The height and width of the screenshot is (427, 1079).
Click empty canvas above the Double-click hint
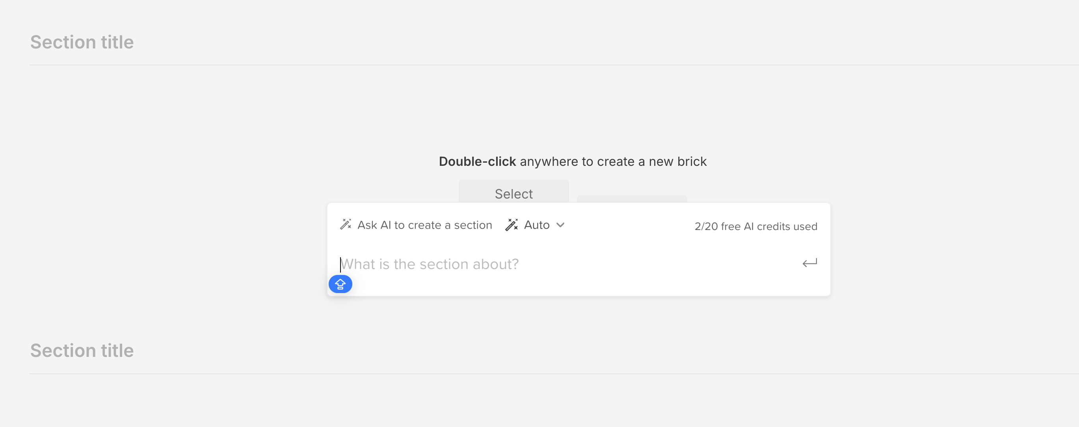point(545,109)
